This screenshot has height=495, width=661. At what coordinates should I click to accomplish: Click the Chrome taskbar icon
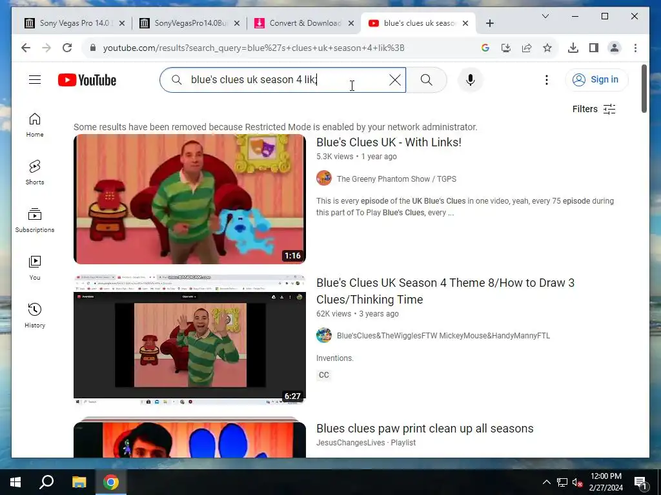click(x=111, y=482)
